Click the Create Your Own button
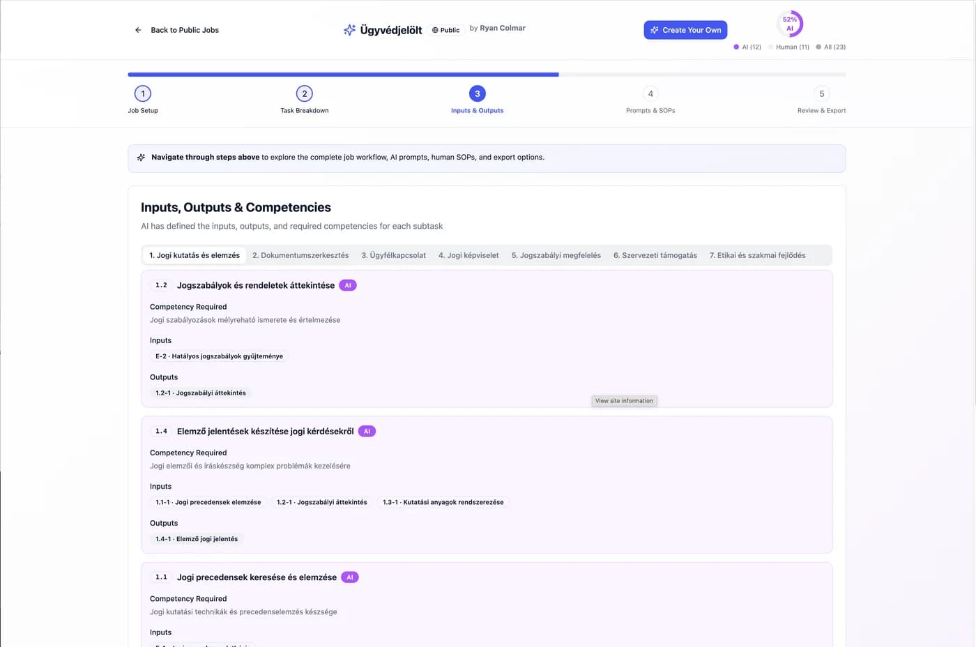This screenshot has height=647, width=976. click(x=685, y=30)
